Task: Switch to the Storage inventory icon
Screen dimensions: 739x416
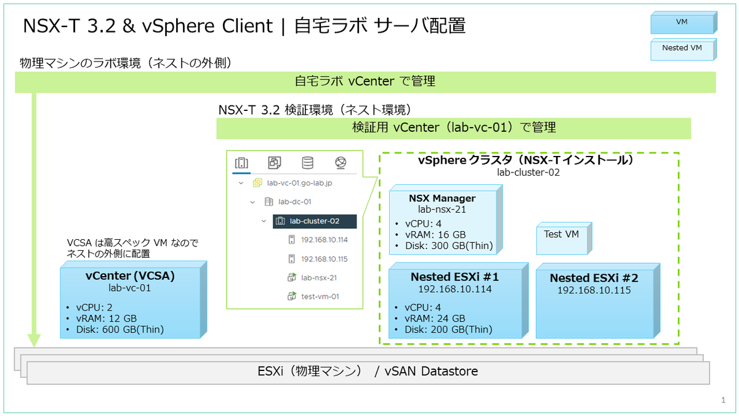Action: (x=307, y=163)
